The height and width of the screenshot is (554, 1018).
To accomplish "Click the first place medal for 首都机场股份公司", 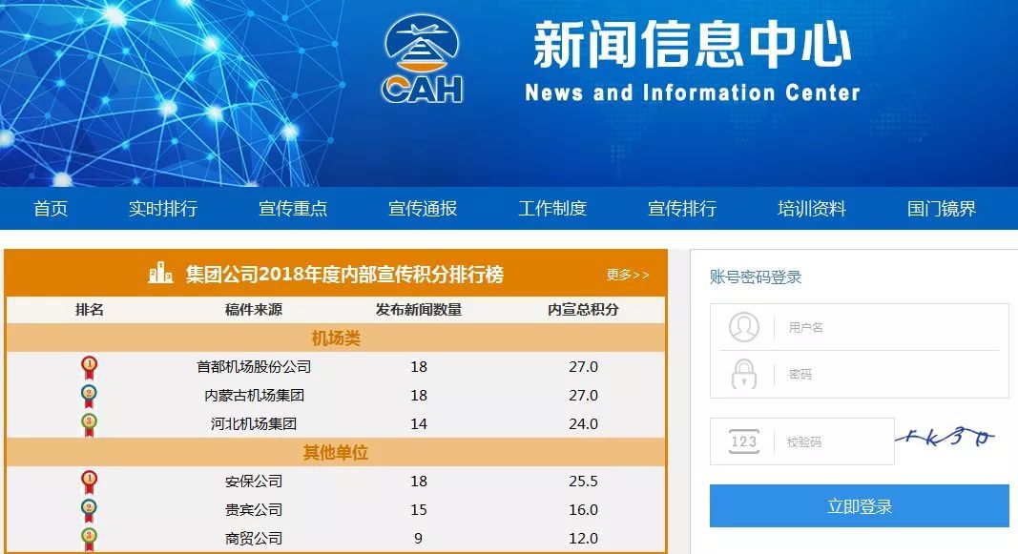I will click(x=89, y=367).
